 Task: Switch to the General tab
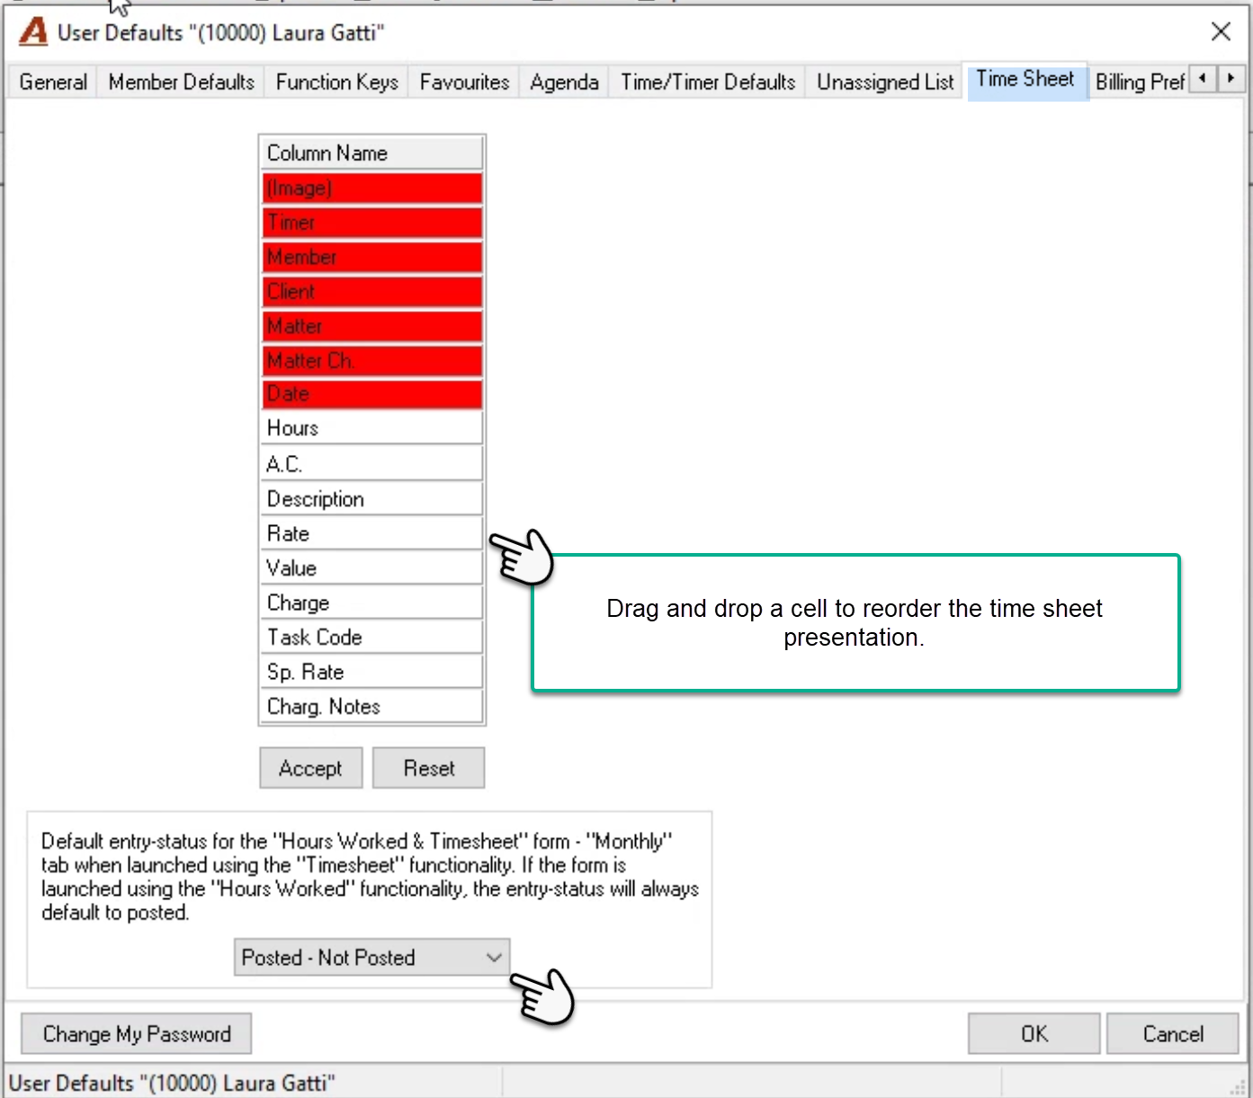(53, 82)
